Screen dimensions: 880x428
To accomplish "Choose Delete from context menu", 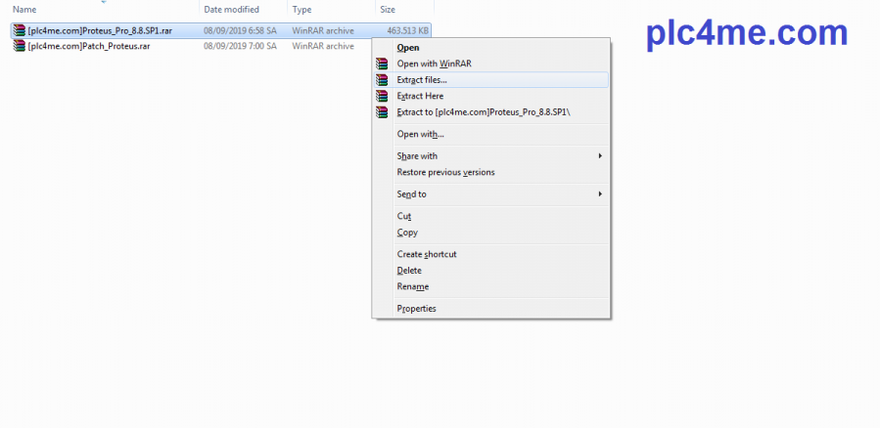I will tap(491, 270).
